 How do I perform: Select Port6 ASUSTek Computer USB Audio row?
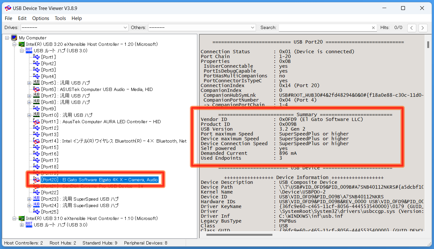pyautogui.click(x=97, y=89)
